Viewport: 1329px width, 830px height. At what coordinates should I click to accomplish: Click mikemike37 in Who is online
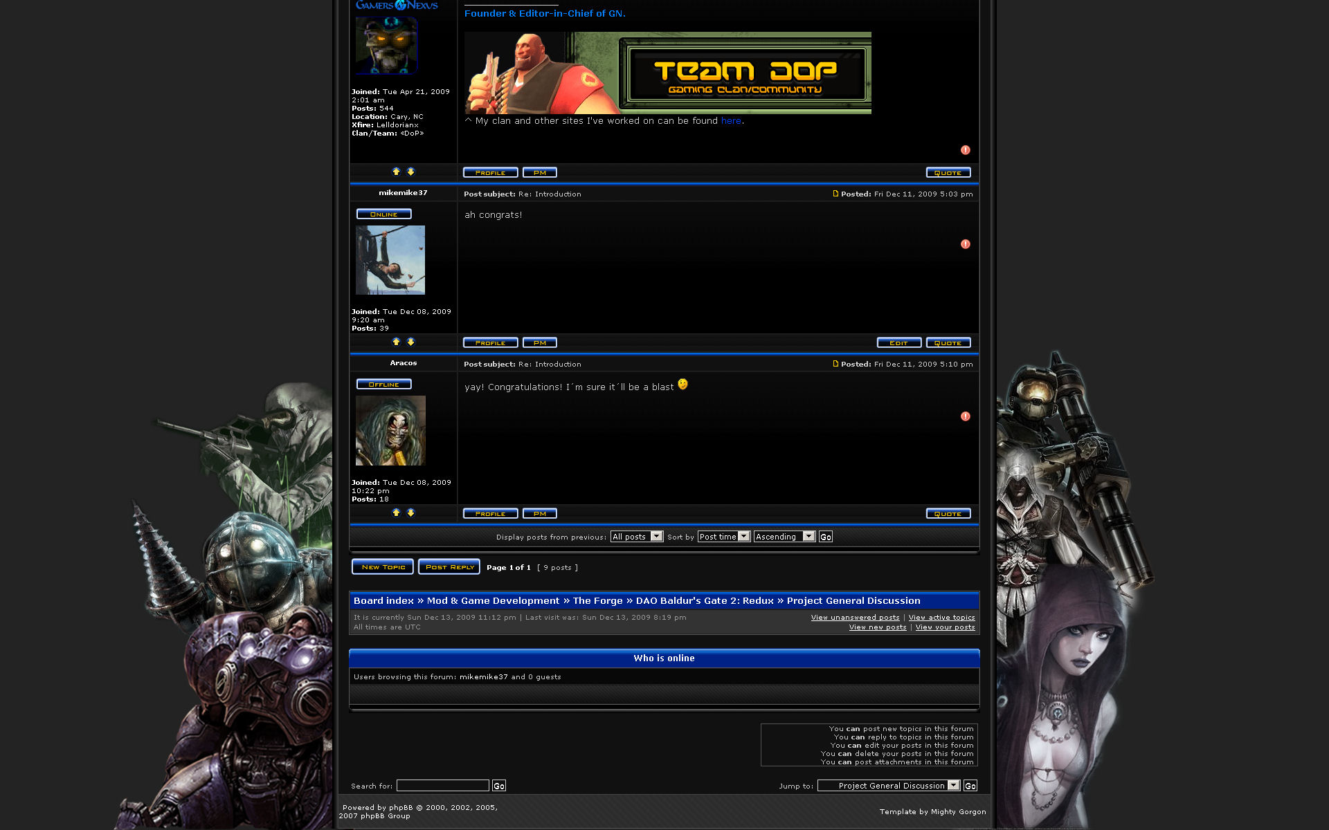tap(484, 677)
